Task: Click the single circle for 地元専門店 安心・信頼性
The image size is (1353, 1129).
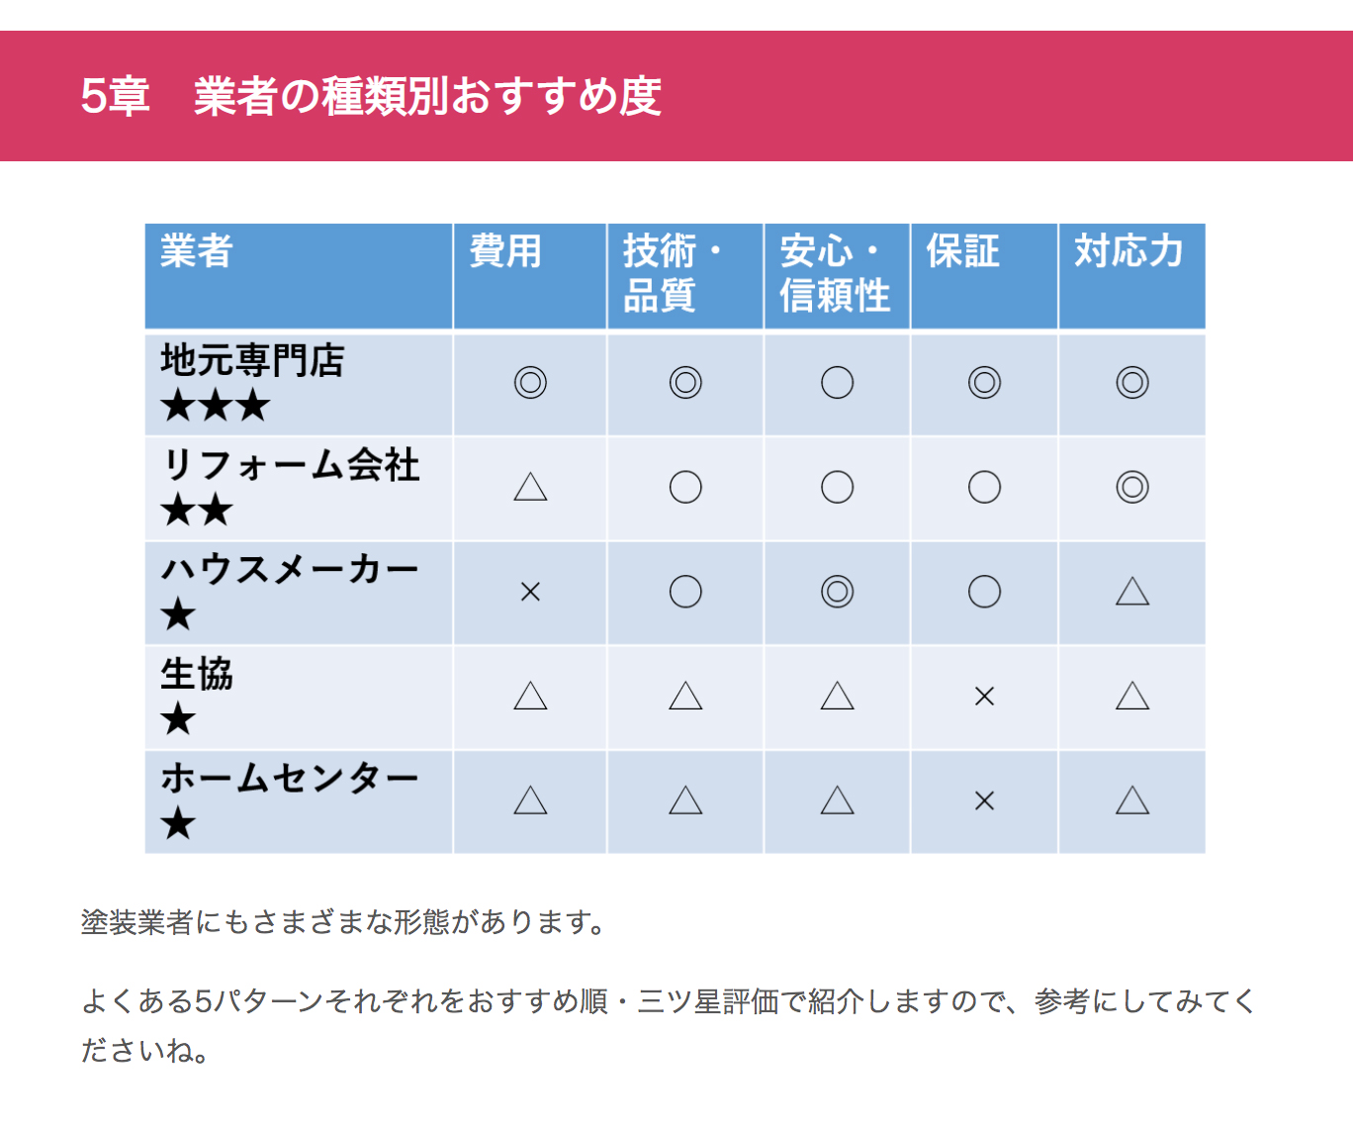Action: tap(837, 383)
